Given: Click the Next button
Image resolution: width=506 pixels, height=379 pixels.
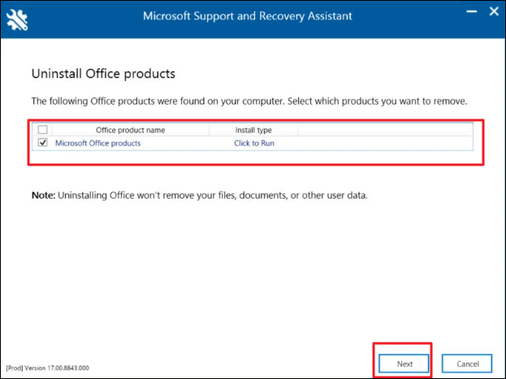Looking at the screenshot, I should (x=404, y=364).
